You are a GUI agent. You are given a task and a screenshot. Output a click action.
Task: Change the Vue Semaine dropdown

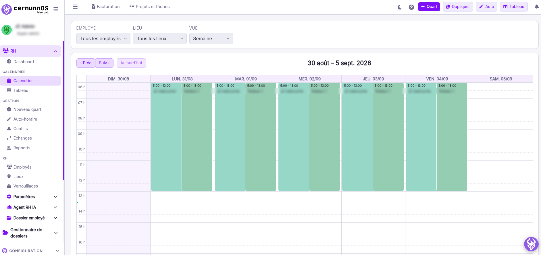211,38
